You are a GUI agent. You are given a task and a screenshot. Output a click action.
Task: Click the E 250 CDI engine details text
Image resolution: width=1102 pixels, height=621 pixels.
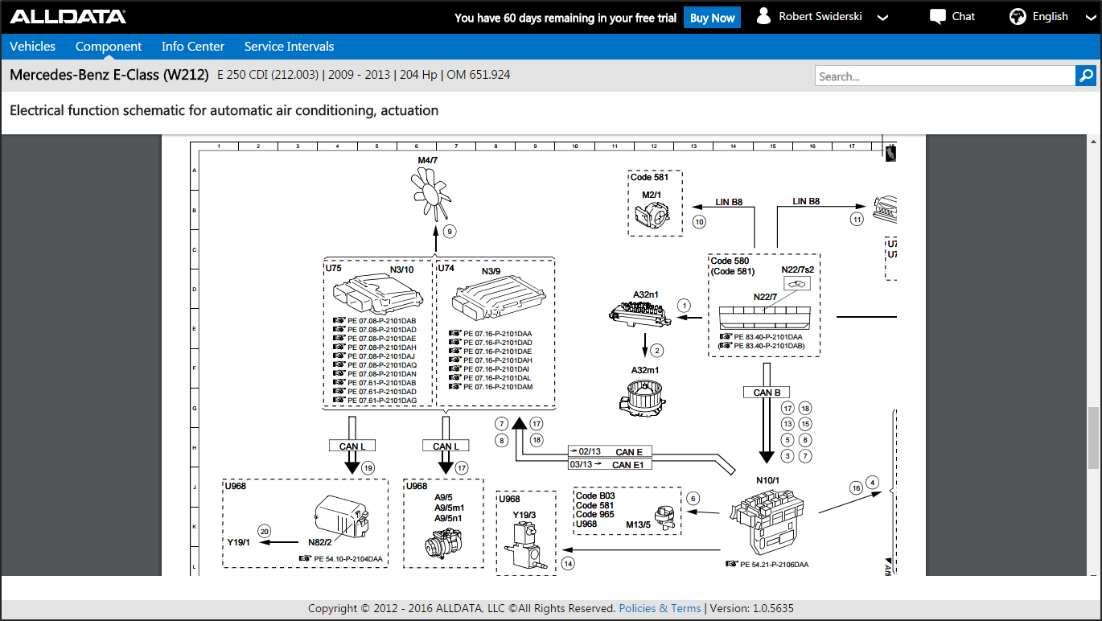364,75
